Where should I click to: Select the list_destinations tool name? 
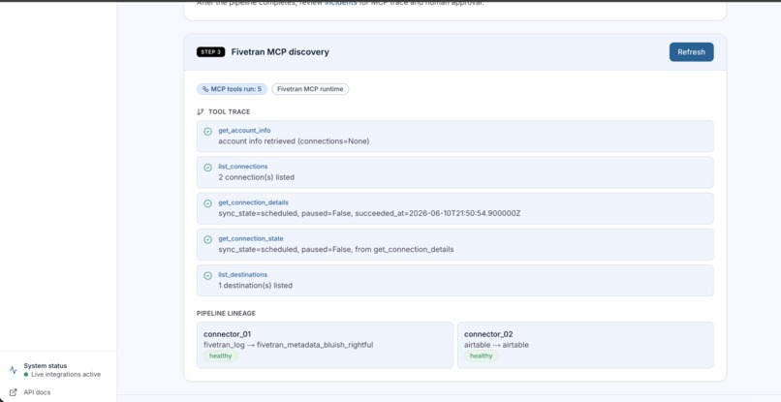(242, 274)
